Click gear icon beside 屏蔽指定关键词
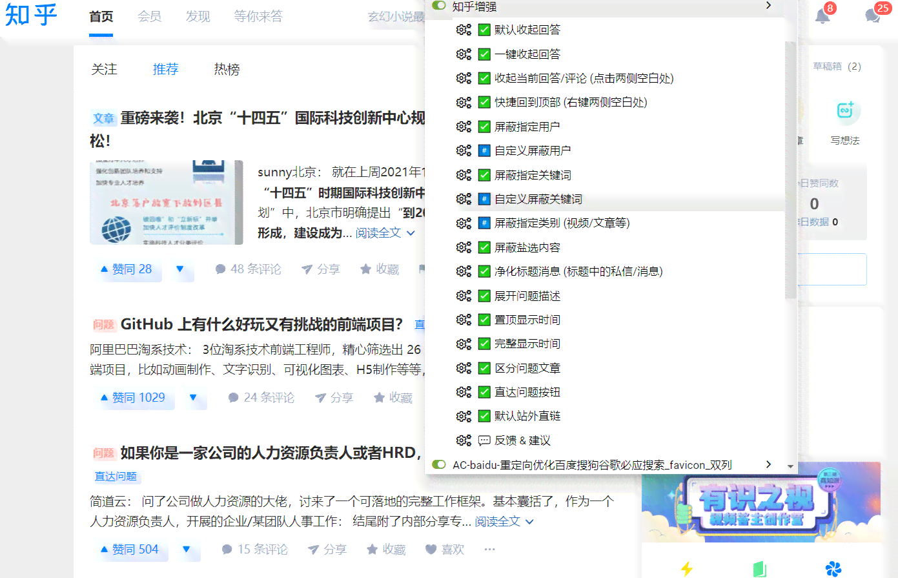 pos(464,175)
